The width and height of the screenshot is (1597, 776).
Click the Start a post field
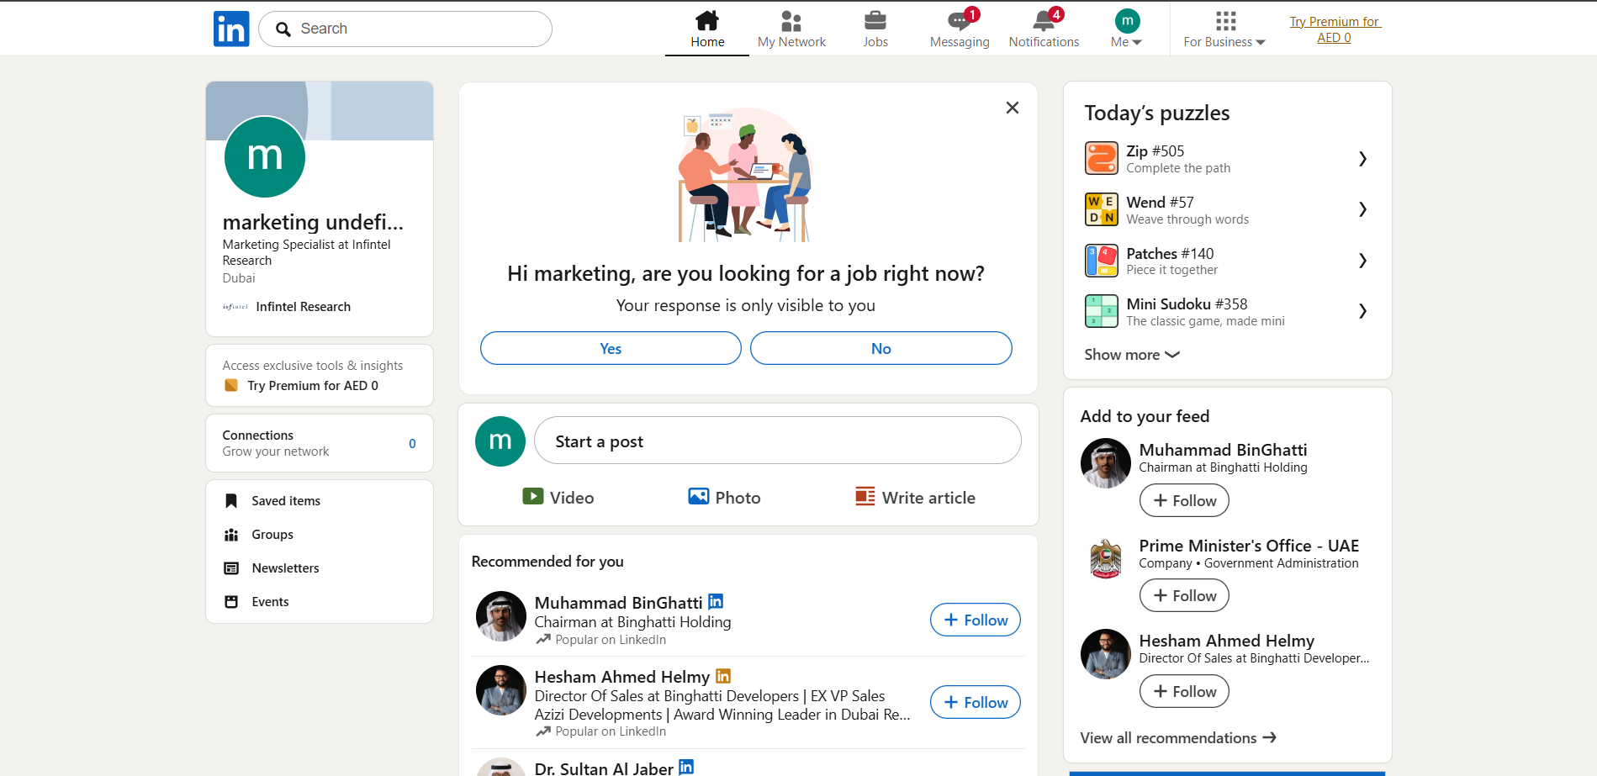point(778,441)
